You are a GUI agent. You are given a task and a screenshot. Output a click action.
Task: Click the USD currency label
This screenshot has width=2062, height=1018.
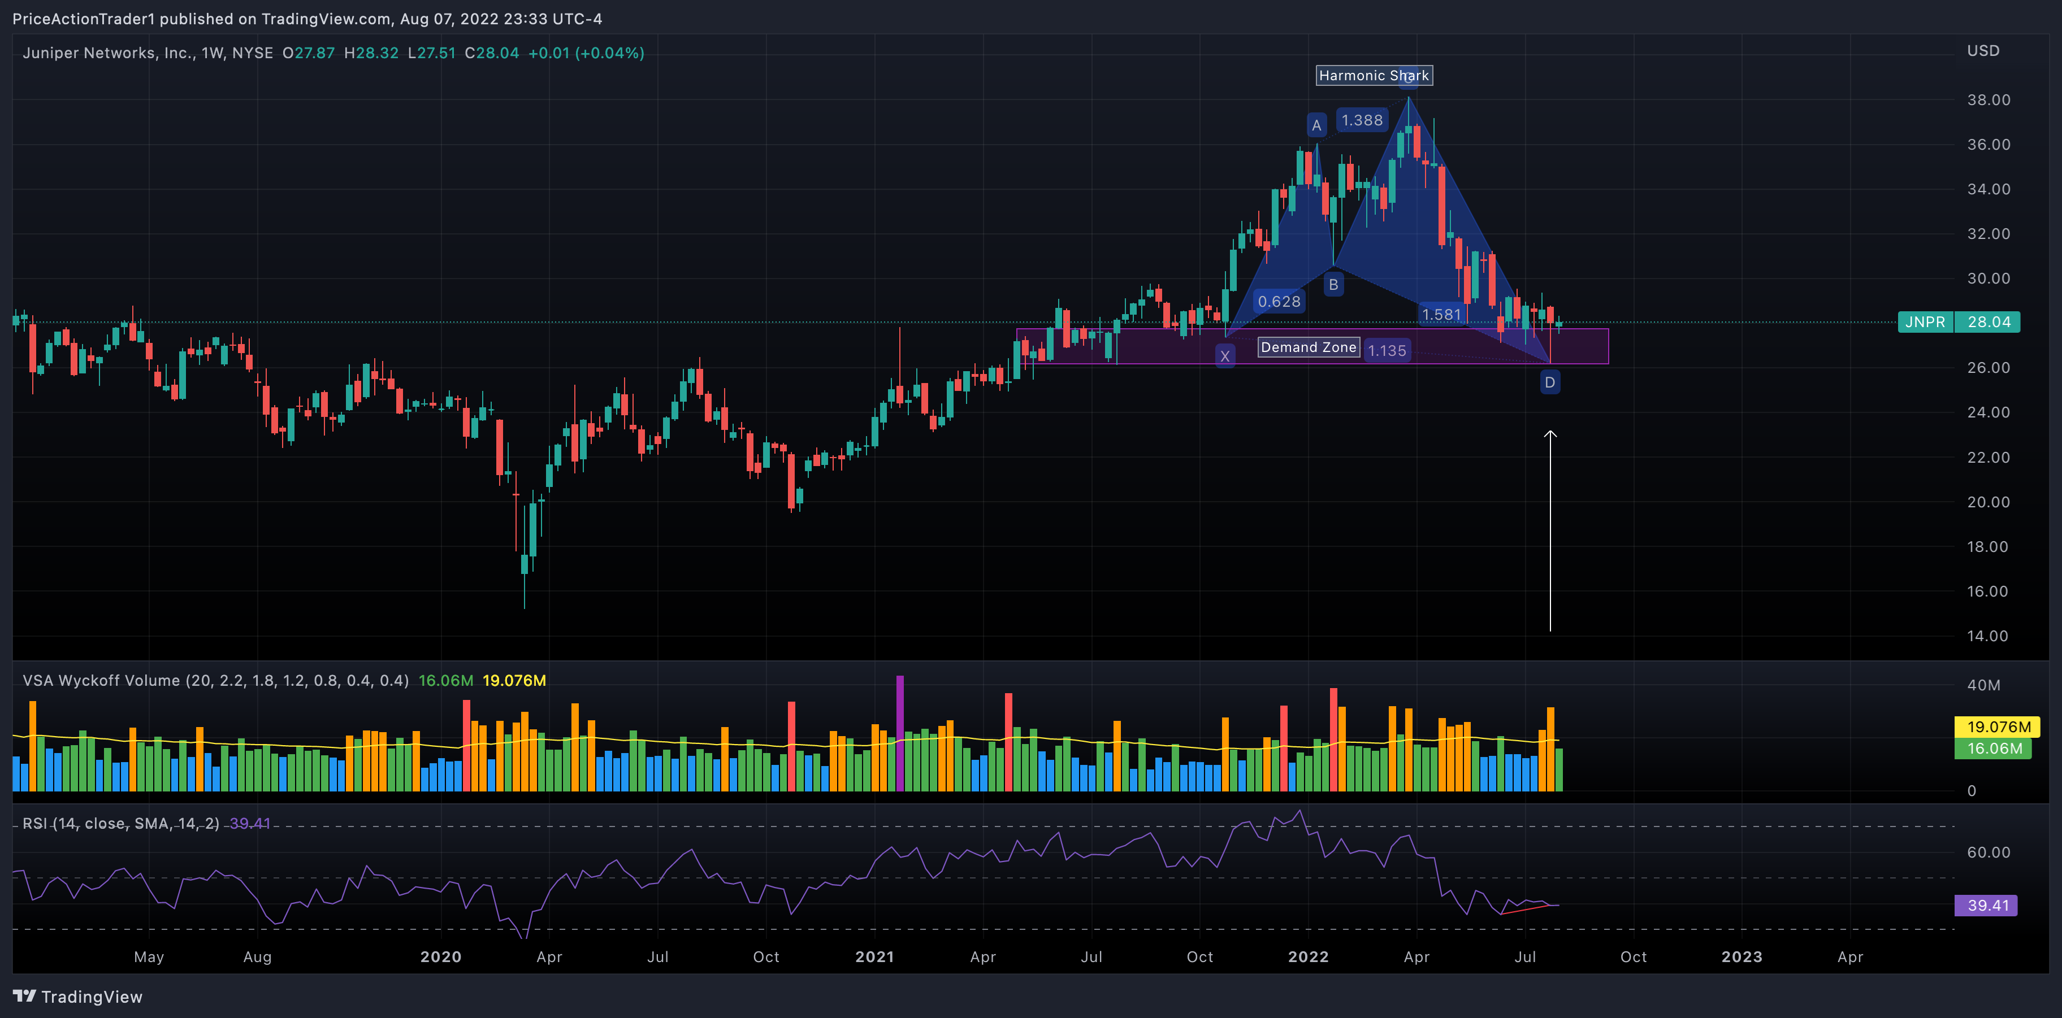click(x=1983, y=50)
